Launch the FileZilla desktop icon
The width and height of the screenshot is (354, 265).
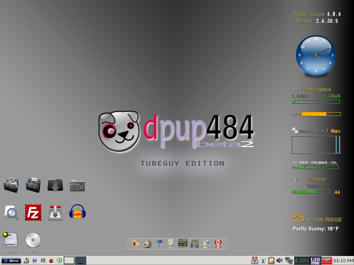pos(33,213)
